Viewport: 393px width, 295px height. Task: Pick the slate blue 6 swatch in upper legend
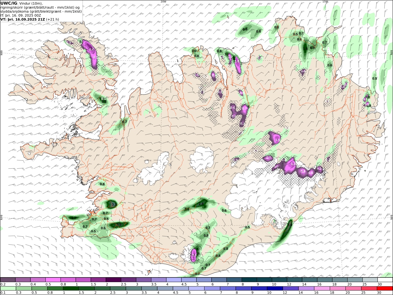click(x=219, y=280)
